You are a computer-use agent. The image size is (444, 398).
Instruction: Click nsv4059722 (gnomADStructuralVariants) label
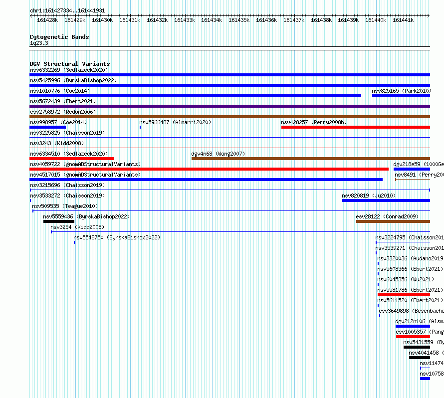tap(85, 164)
